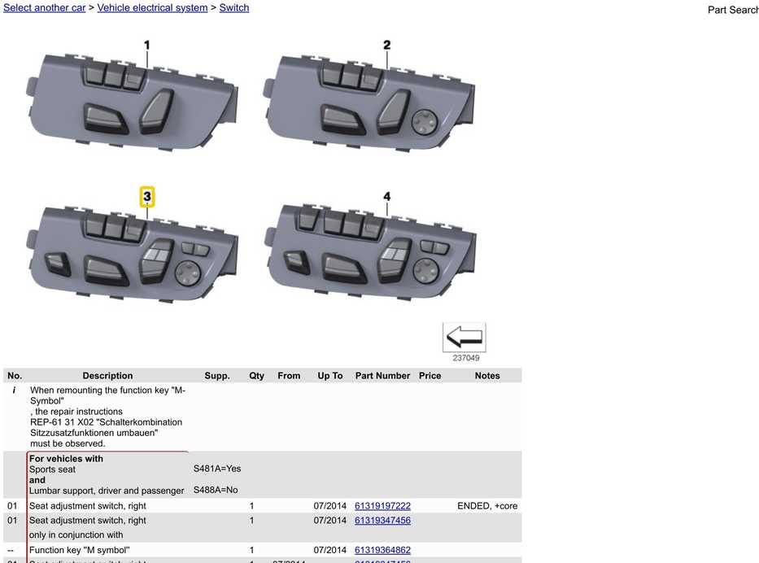Screen dimensions: 759x563
Task: Select callout number 2 in the diagram
Action: pos(386,45)
